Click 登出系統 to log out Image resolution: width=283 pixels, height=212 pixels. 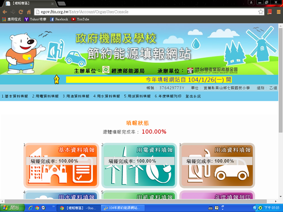click(193, 96)
